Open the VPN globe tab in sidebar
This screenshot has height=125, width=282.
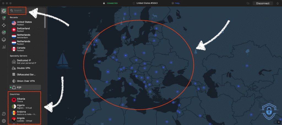(x=4, y=11)
